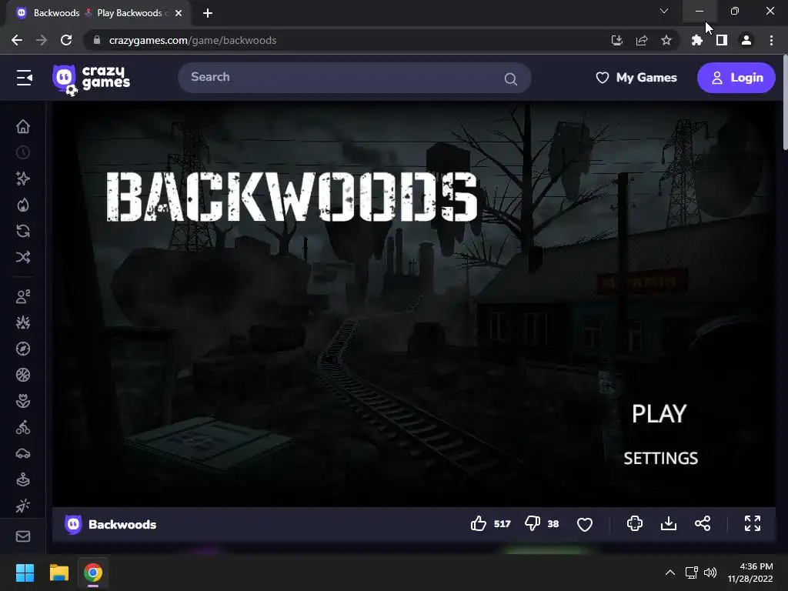The image size is (788, 591).
Task: Open a new browser tab
Action: tap(208, 13)
